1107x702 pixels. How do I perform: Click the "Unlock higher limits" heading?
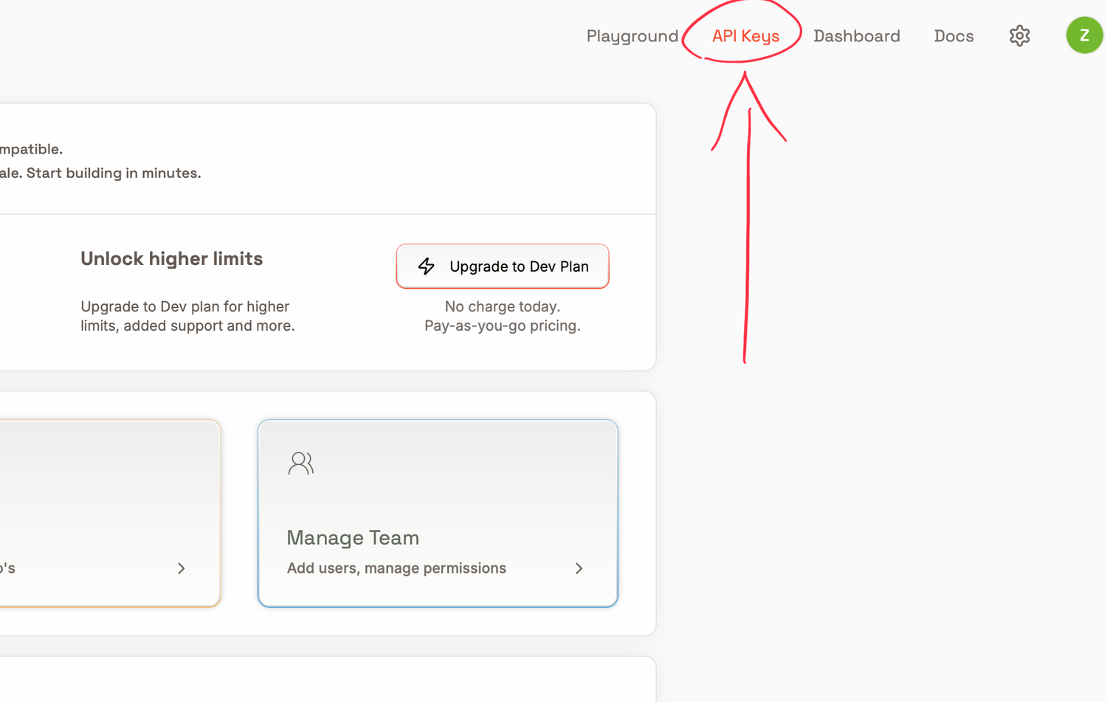(x=171, y=258)
